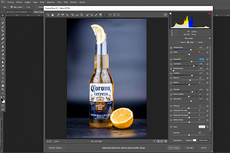Viewport: 230px width, 153px height.
Task: Open the Filtro menu
Action: point(59,2)
